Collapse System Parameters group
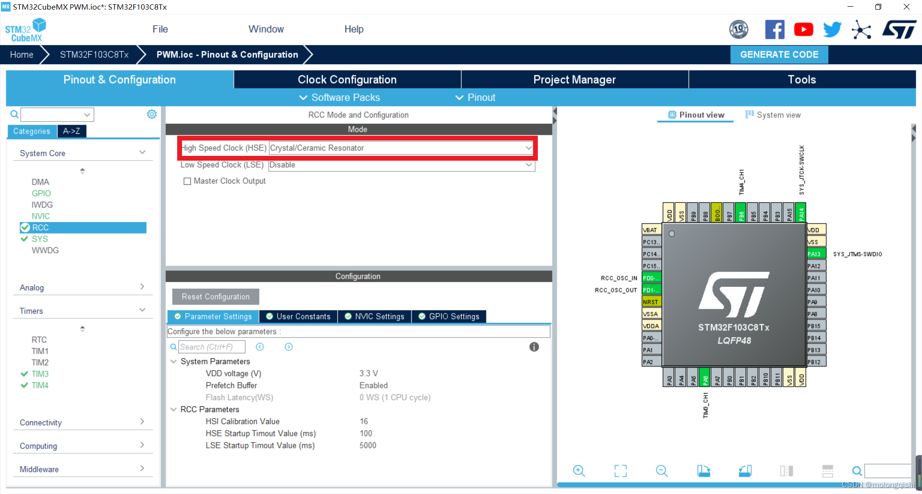The width and height of the screenshot is (922, 494). 174,361
